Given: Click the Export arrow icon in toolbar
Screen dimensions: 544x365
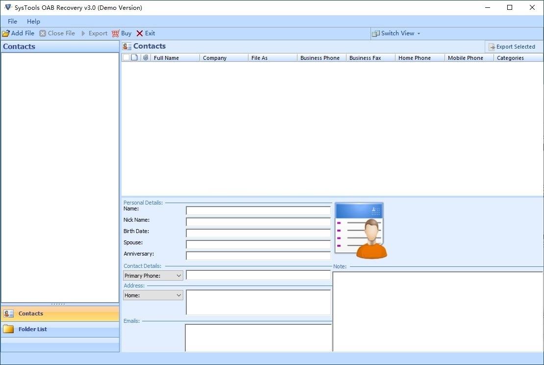Looking at the screenshot, I should 83,33.
